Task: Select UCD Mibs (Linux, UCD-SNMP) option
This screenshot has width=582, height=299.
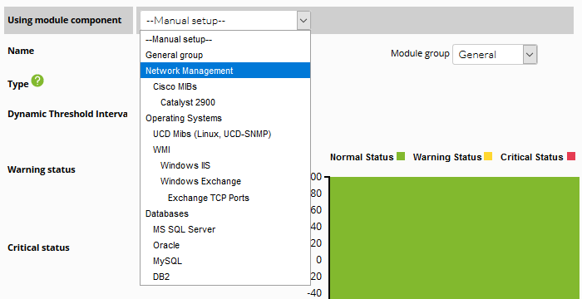Action: pyautogui.click(x=225, y=134)
